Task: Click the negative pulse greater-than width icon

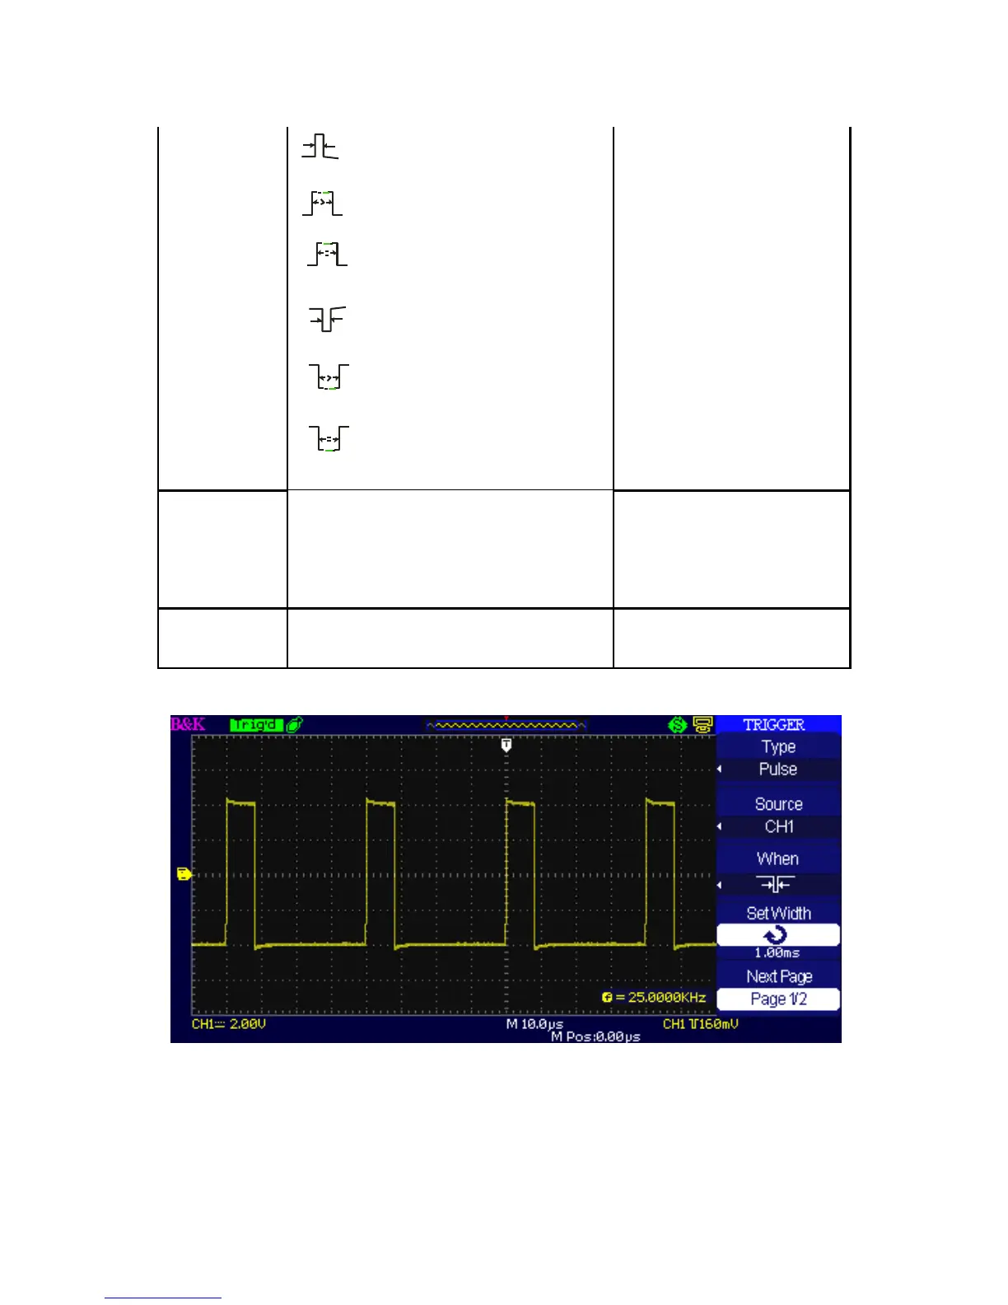Action: [329, 377]
